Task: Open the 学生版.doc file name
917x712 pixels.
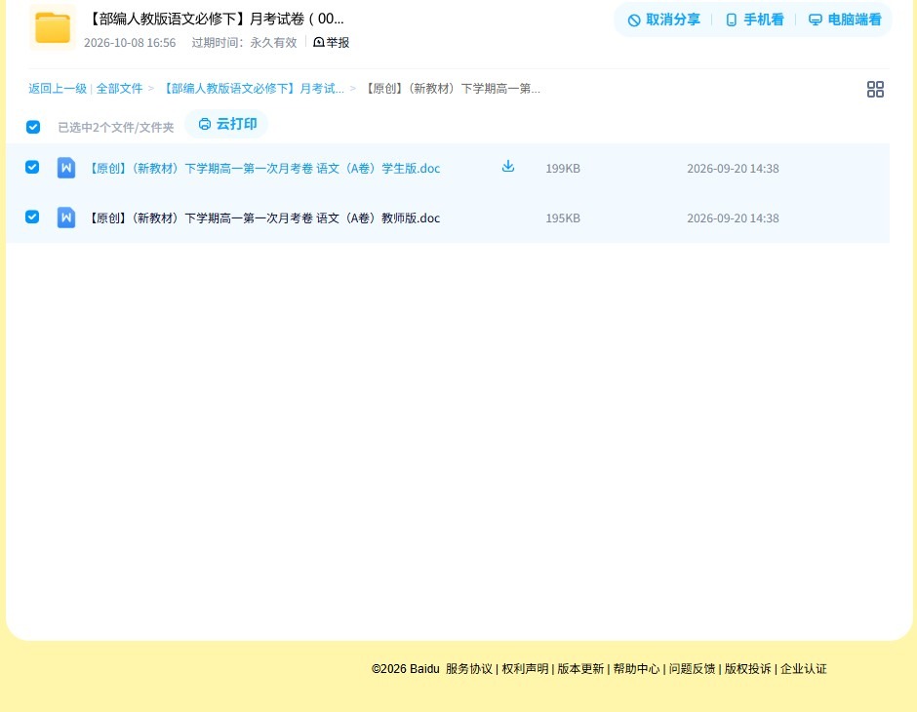Action: coord(262,169)
